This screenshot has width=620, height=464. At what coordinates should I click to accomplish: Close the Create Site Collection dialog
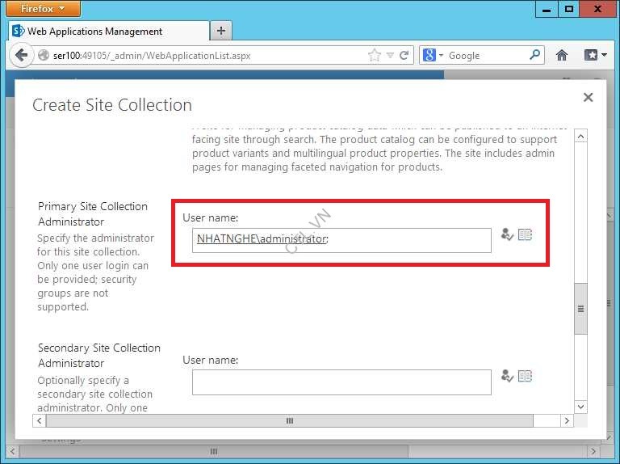[588, 97]
